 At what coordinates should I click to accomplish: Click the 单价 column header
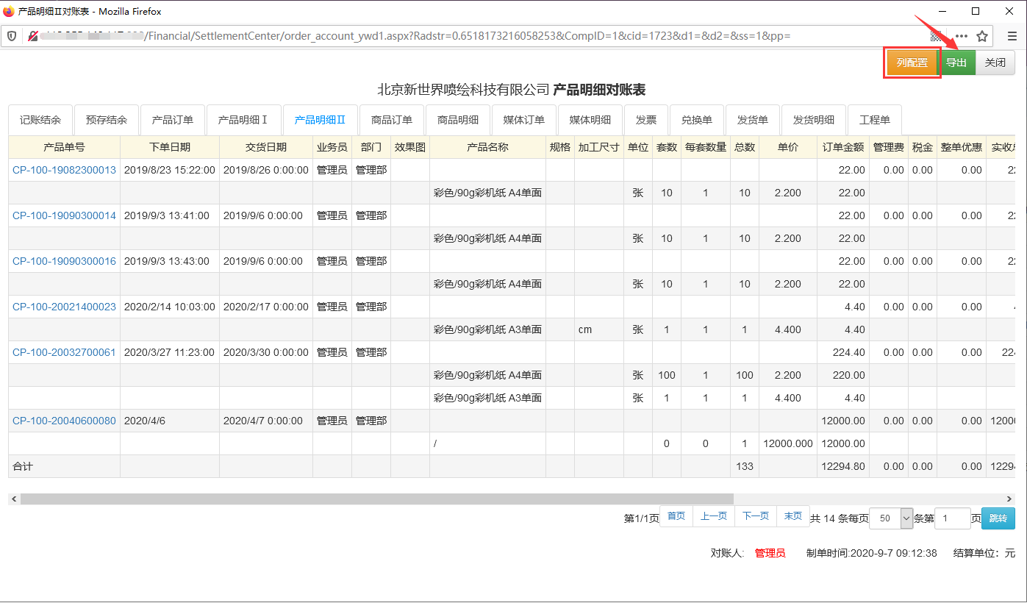pyautogui.click(x=788, y=147)
